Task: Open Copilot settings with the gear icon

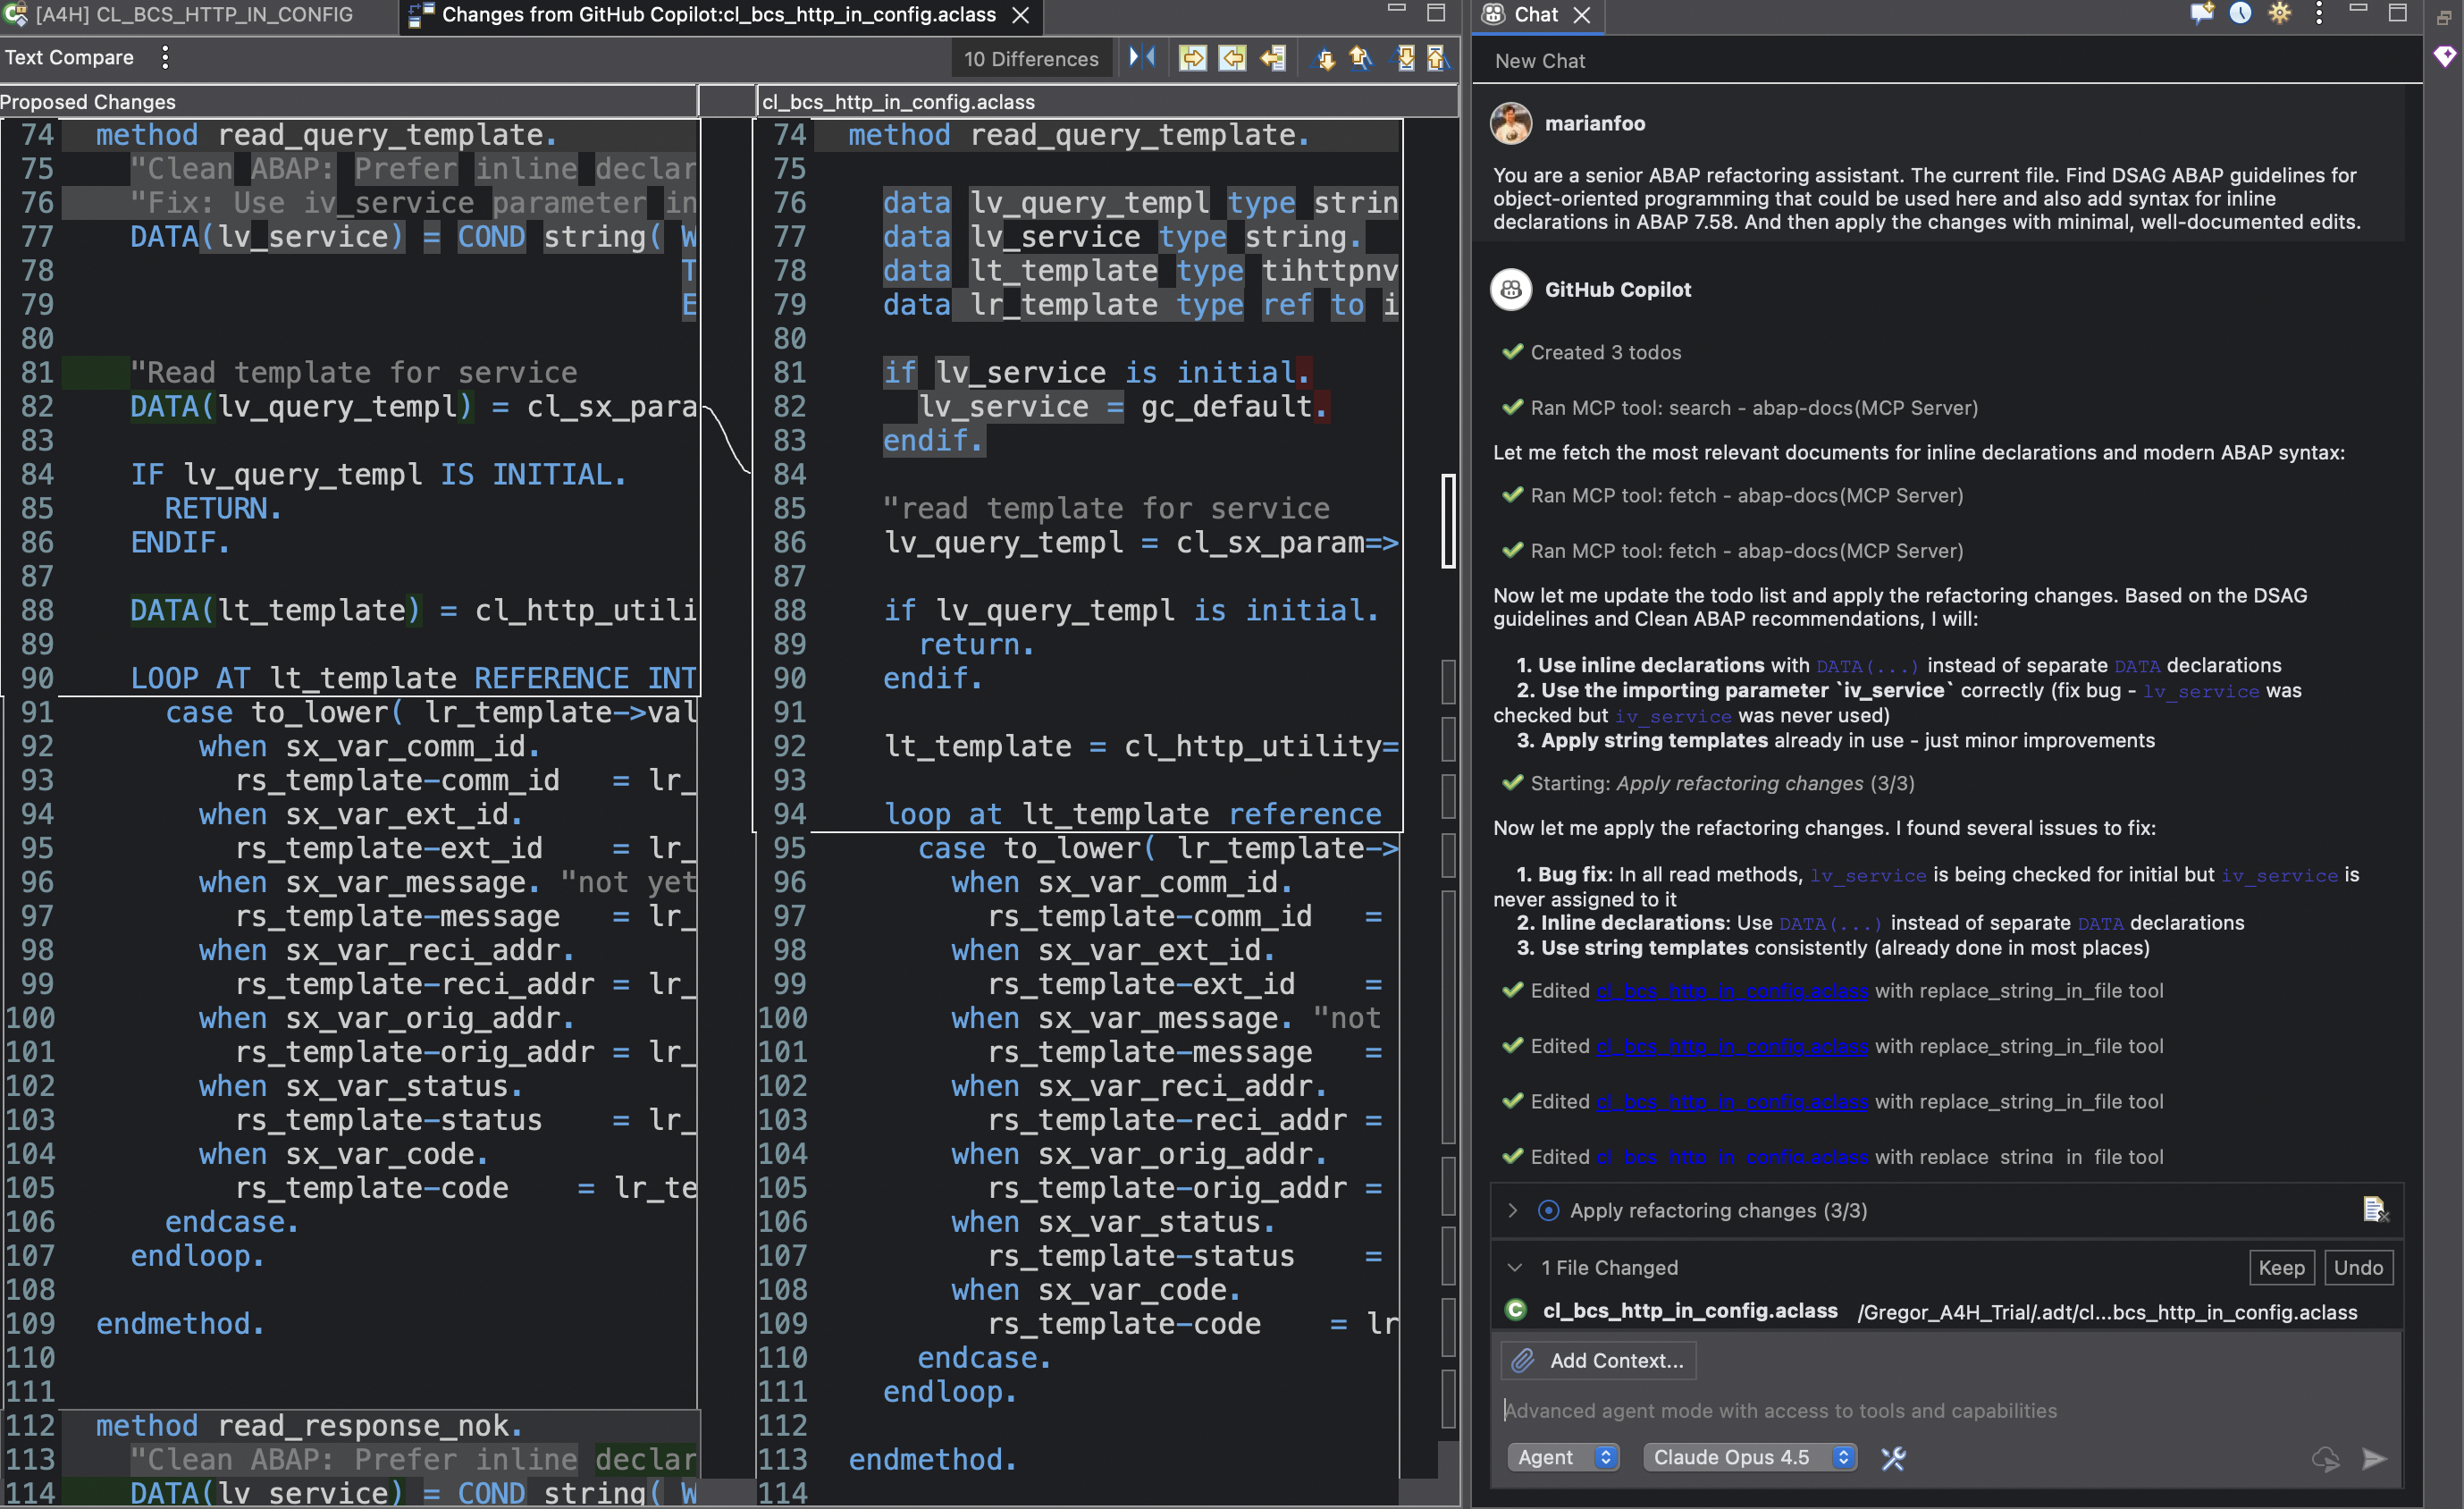Action: coord(2281,14)
